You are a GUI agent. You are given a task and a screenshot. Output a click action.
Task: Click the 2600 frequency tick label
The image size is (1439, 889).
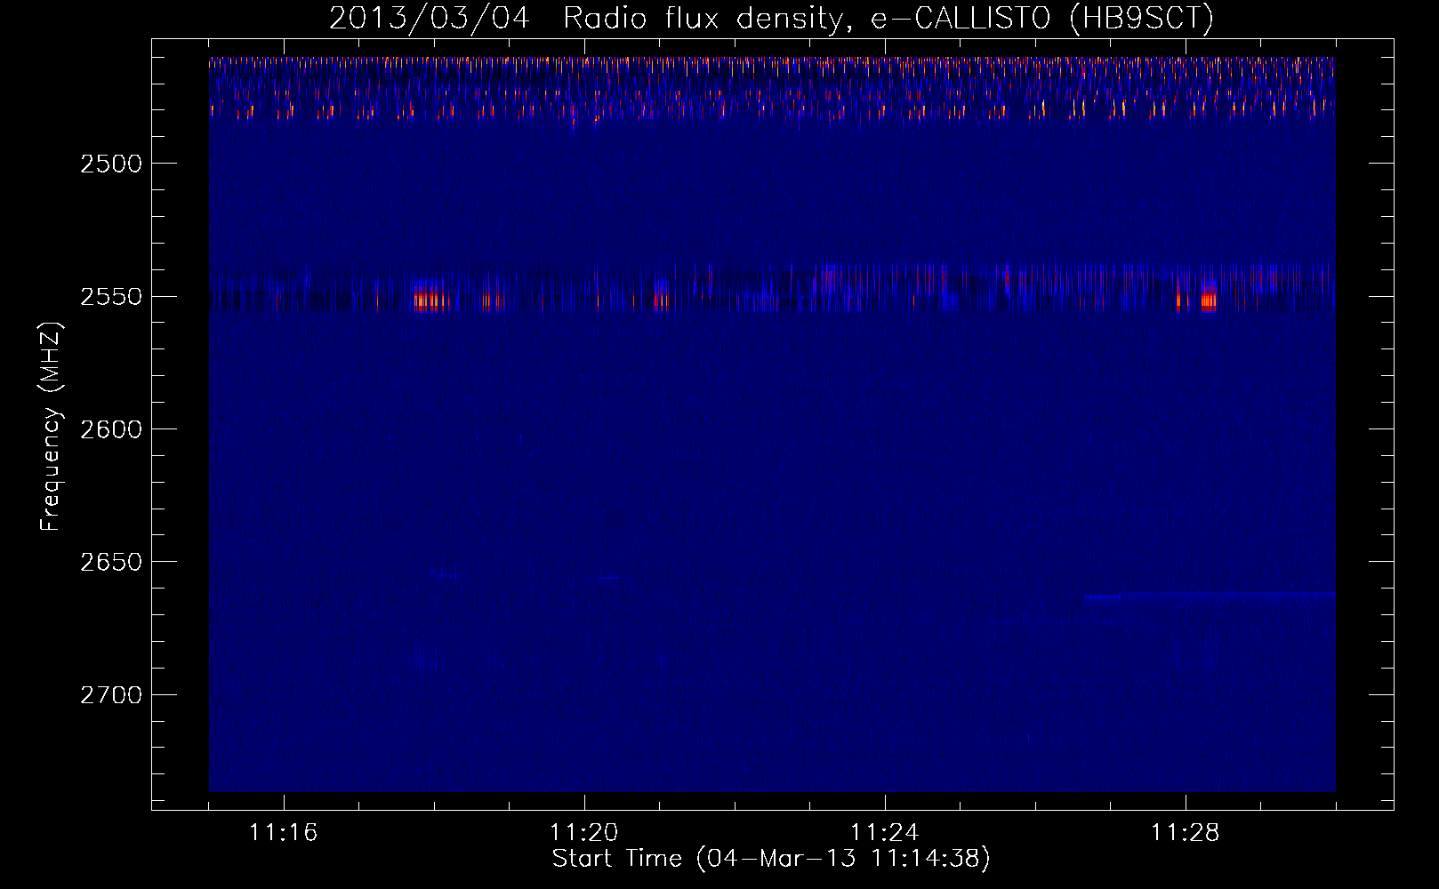[x=111, y=429]
